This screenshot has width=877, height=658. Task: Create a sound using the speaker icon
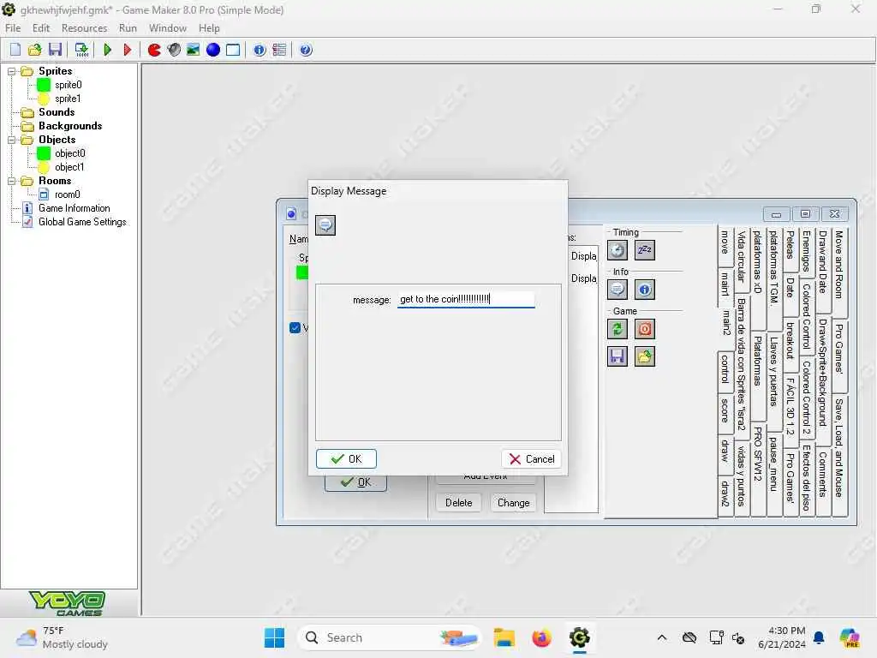[x=174, y=50]
